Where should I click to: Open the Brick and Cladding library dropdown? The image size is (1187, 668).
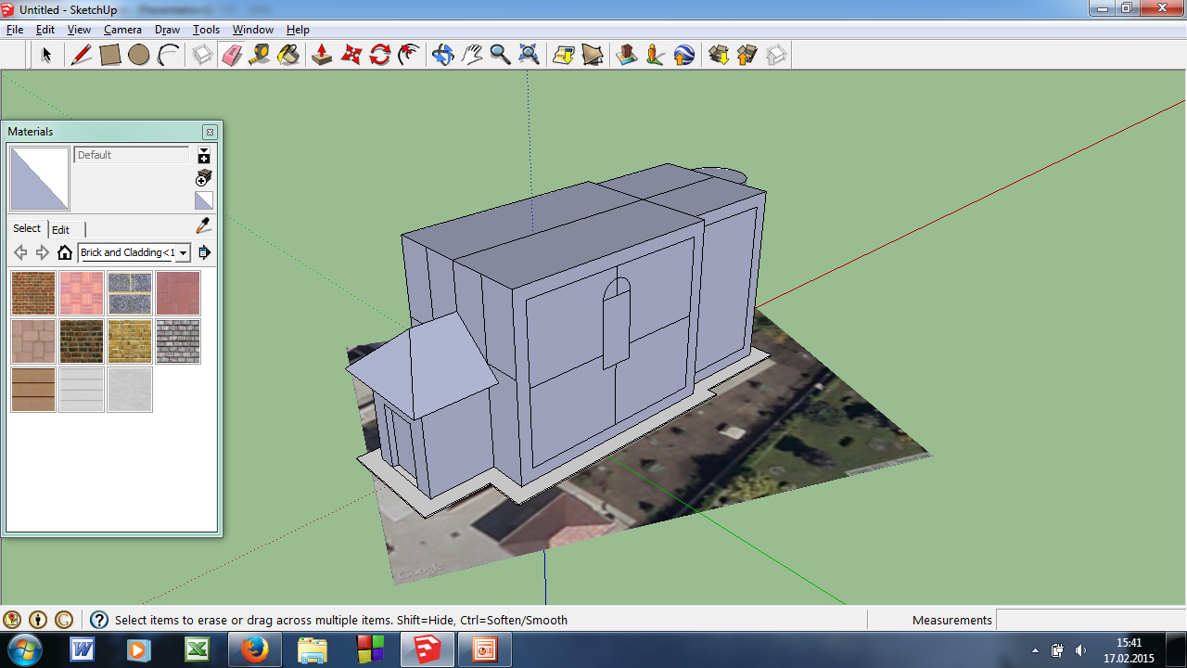pos(183,252)
